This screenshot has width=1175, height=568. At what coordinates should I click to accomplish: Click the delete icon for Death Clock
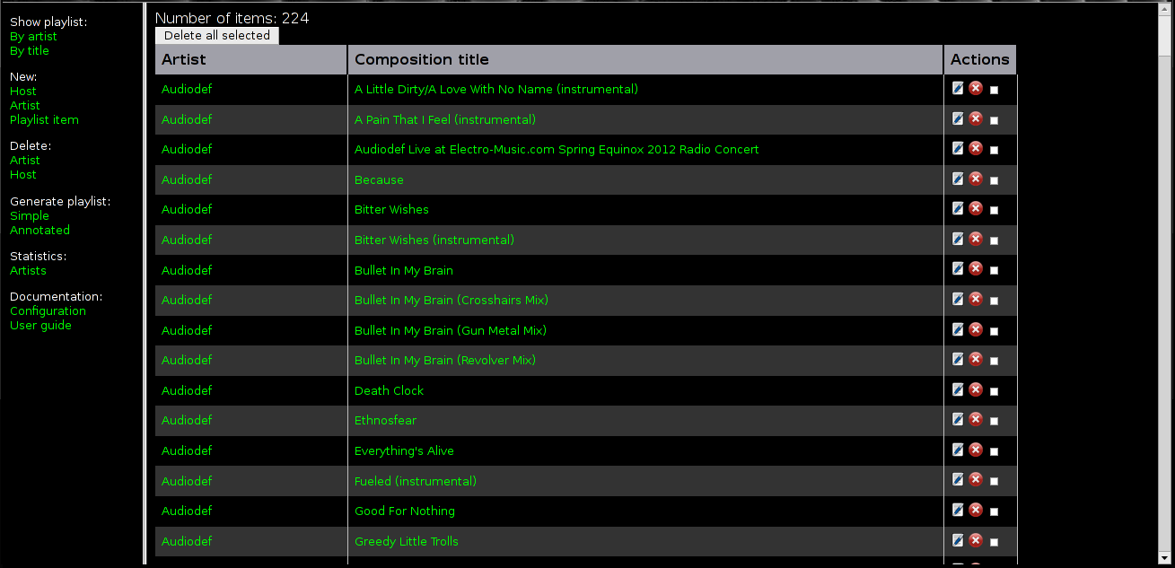coord(976,389)
